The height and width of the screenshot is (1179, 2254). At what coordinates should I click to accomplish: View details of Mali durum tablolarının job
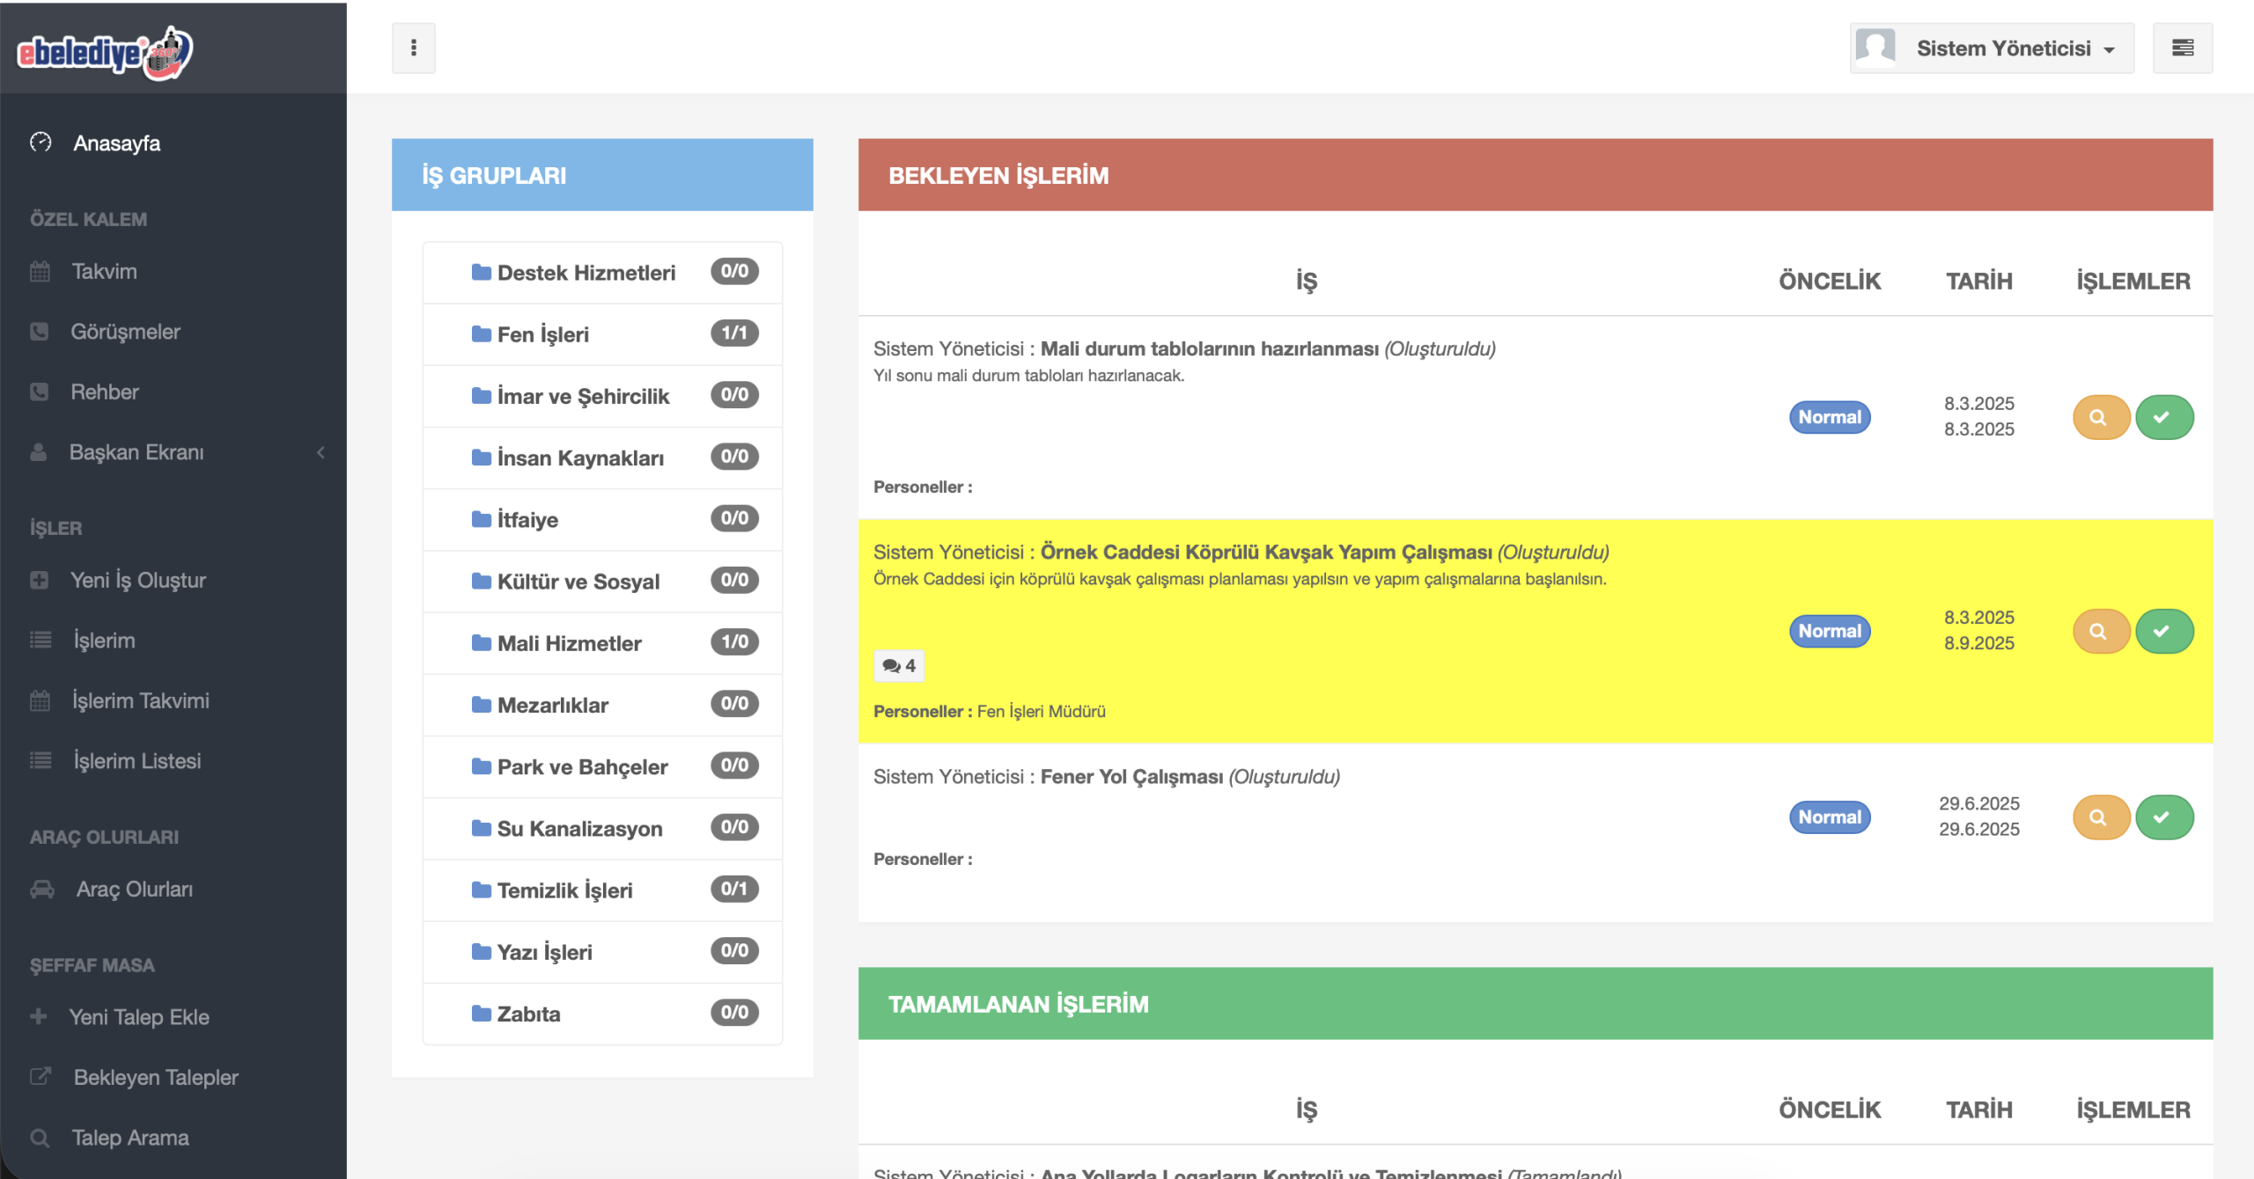(2100, 417)
